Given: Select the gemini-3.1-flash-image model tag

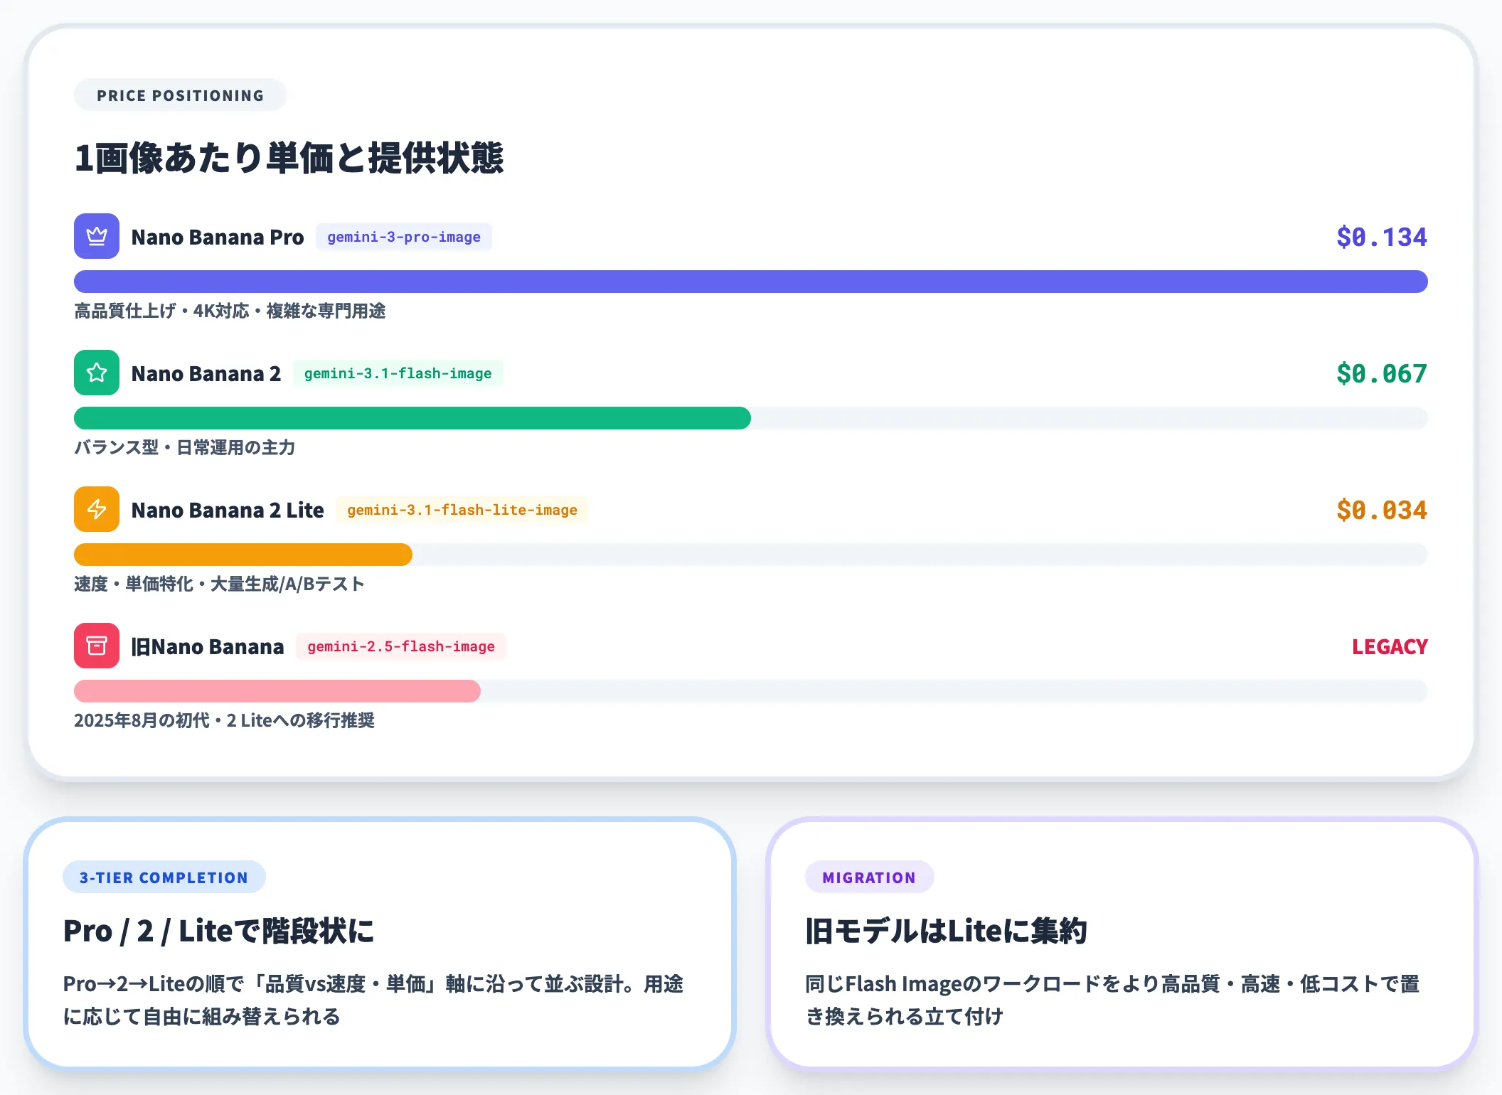Looking at the screenshot, I should (398, 373).
